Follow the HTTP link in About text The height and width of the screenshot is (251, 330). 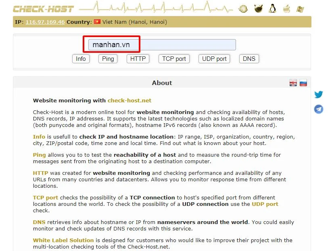[x=40, y=173]
